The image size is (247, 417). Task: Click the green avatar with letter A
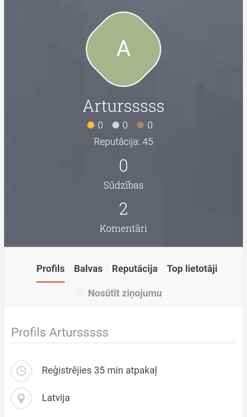pyautogui.click(x=123, y=49)
